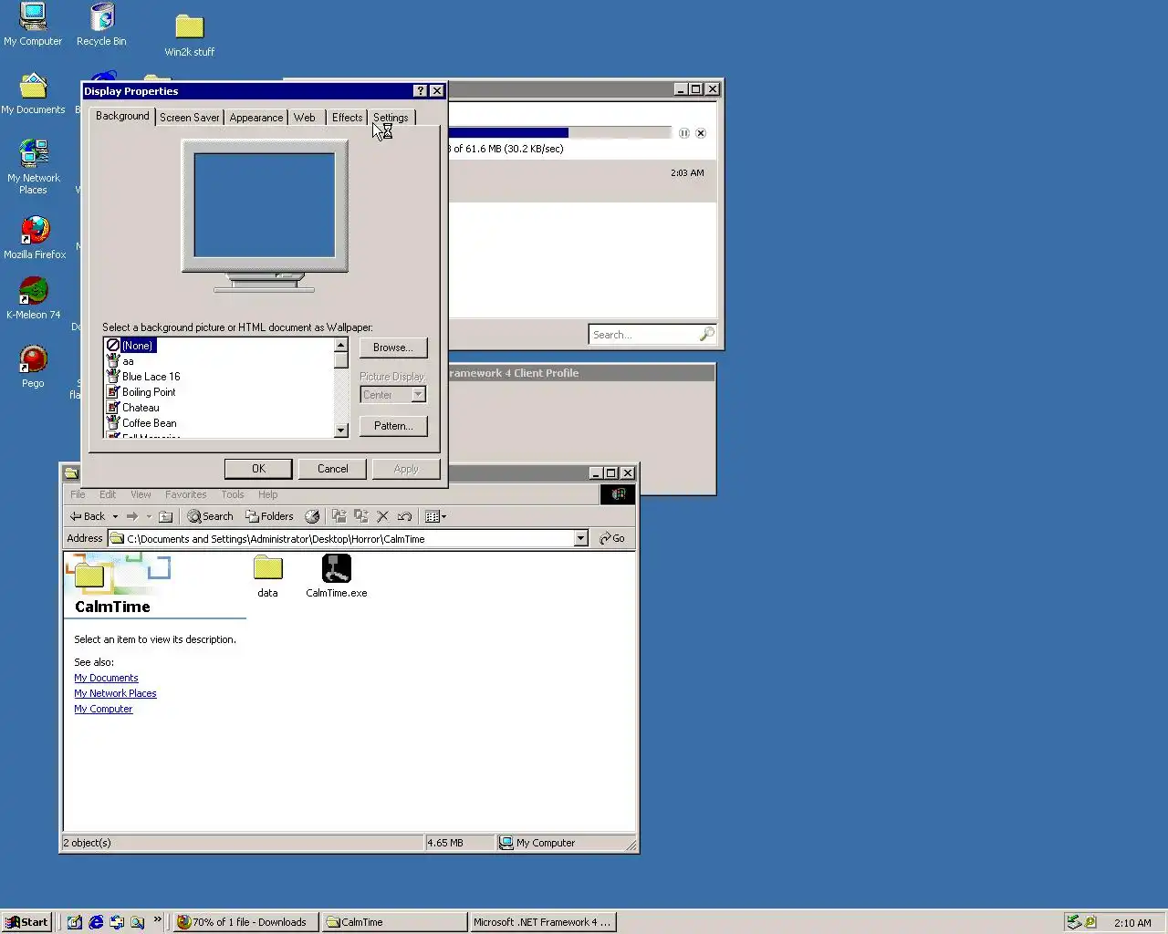Click the Undo toolbar icon
1168x934 pixels.
coord(404,516)
